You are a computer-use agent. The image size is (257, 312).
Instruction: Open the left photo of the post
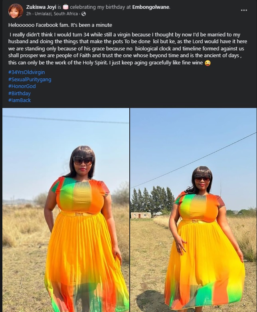66,210
